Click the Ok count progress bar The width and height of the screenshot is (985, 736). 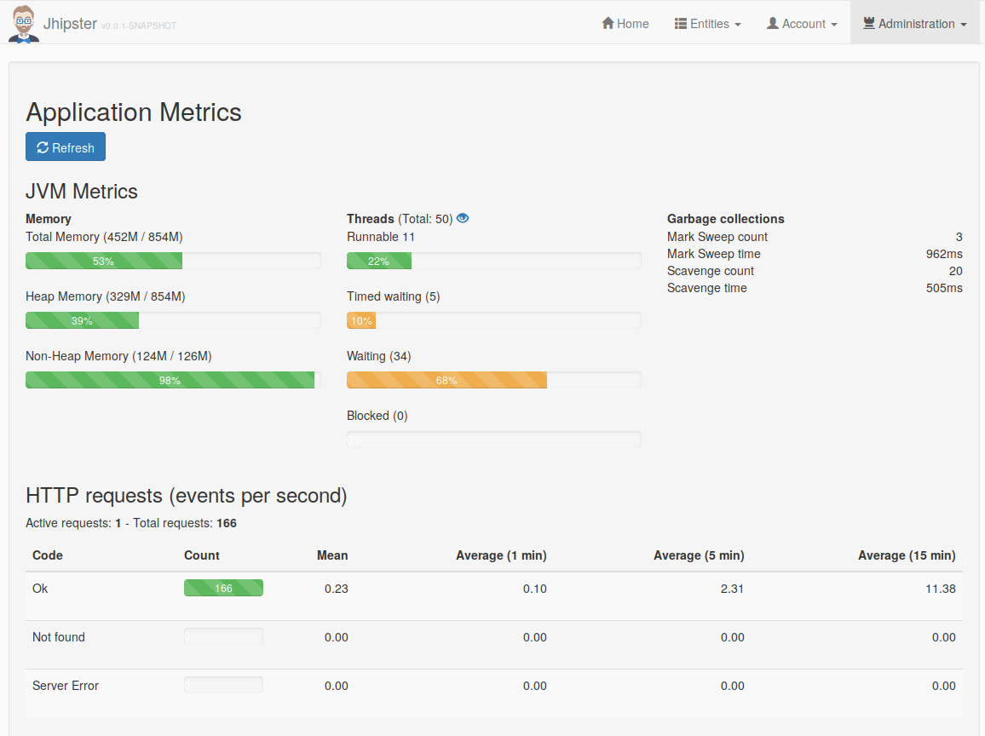click(223, 588)
